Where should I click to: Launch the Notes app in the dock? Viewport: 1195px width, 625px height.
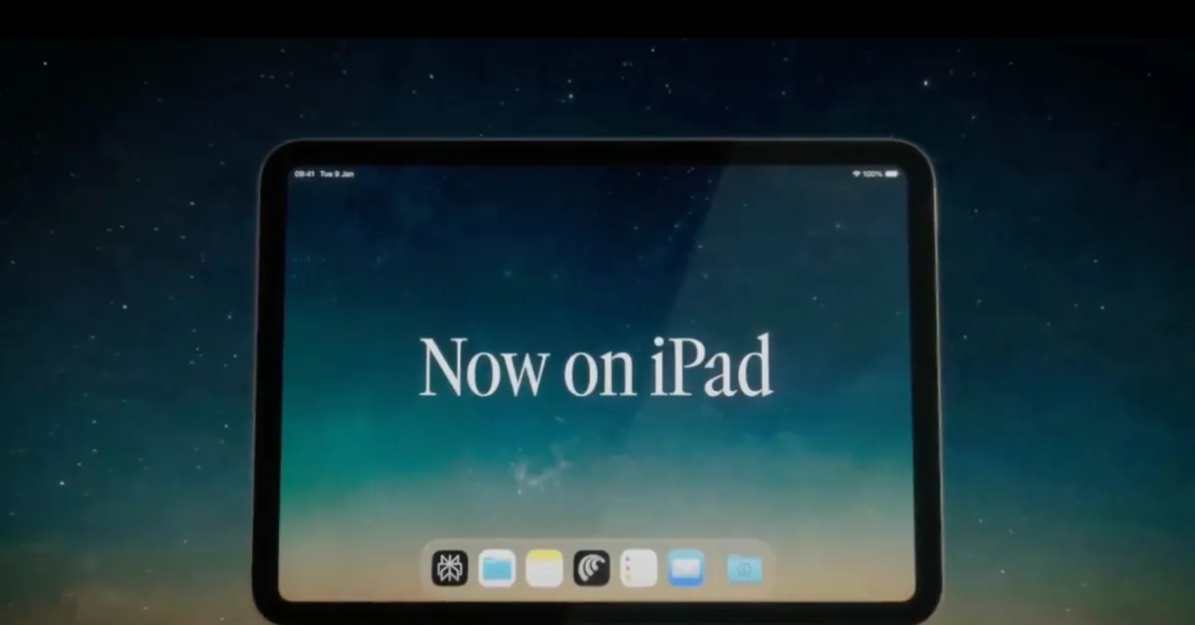point(543,565)
